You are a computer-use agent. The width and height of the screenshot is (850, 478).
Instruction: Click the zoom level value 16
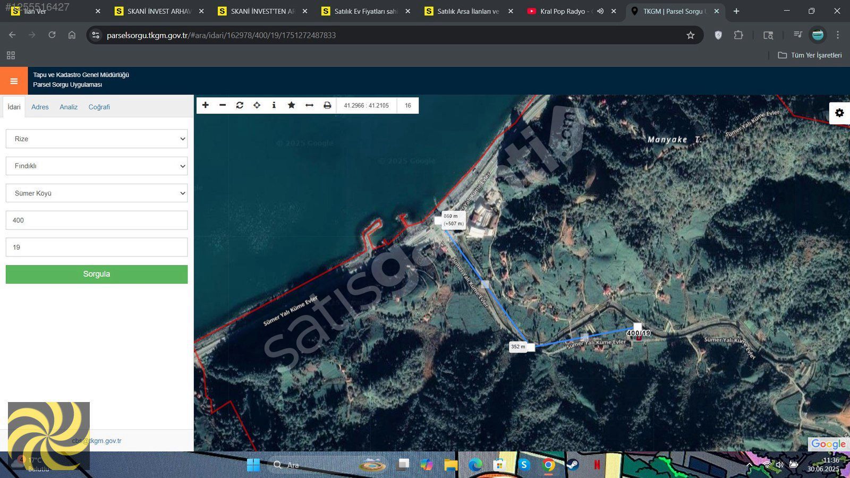point(408,105)
